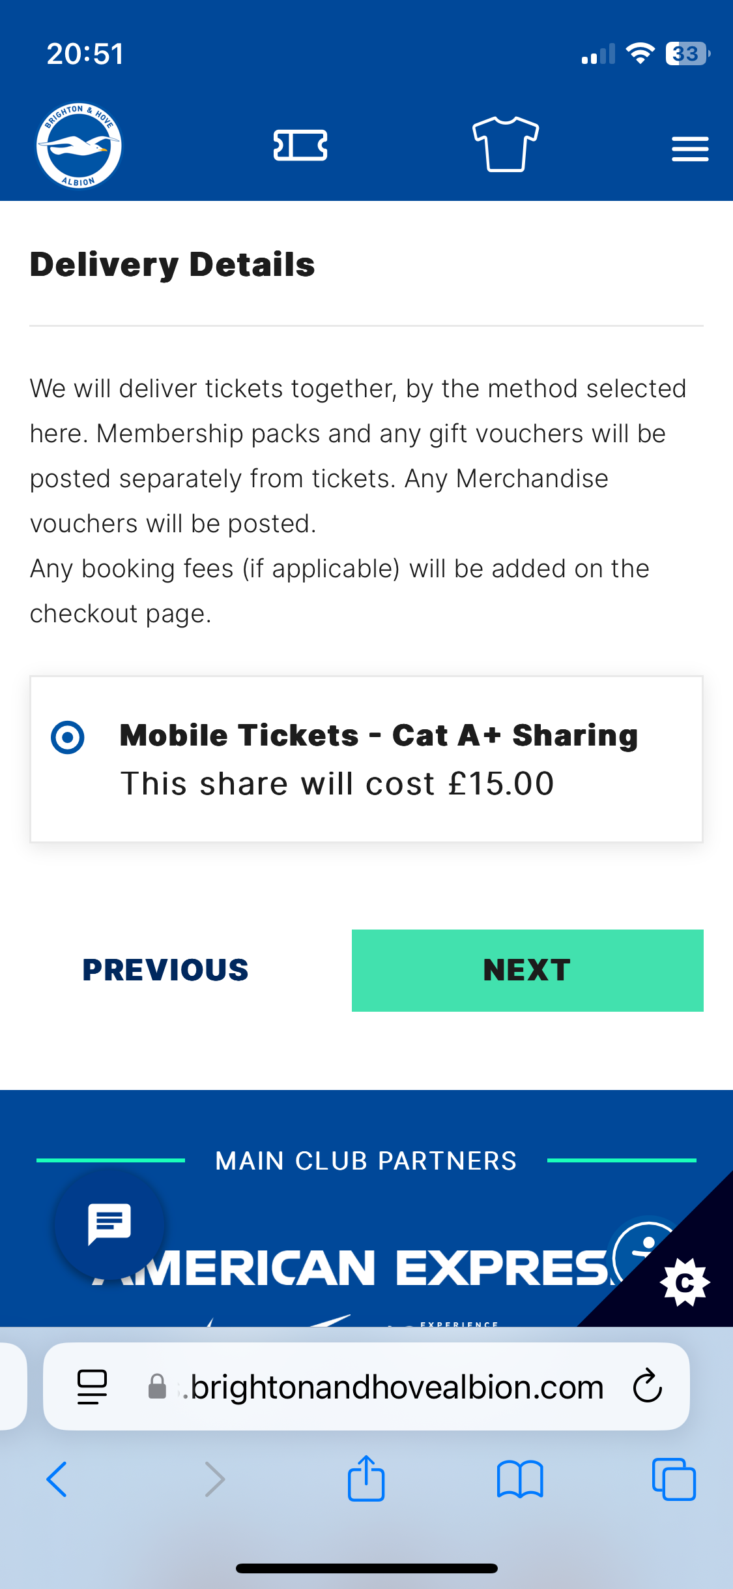Click the green NEXT button
The image size is (733, 1589).
pos(527,970)
